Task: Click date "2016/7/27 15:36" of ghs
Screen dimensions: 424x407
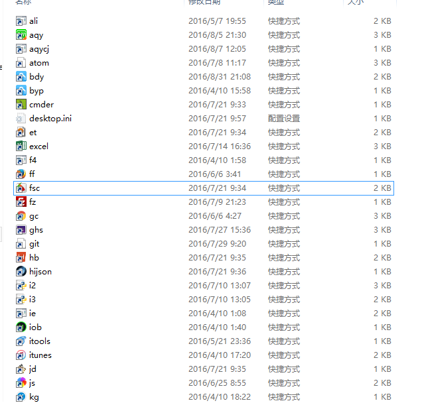Action: click(220, 230)
